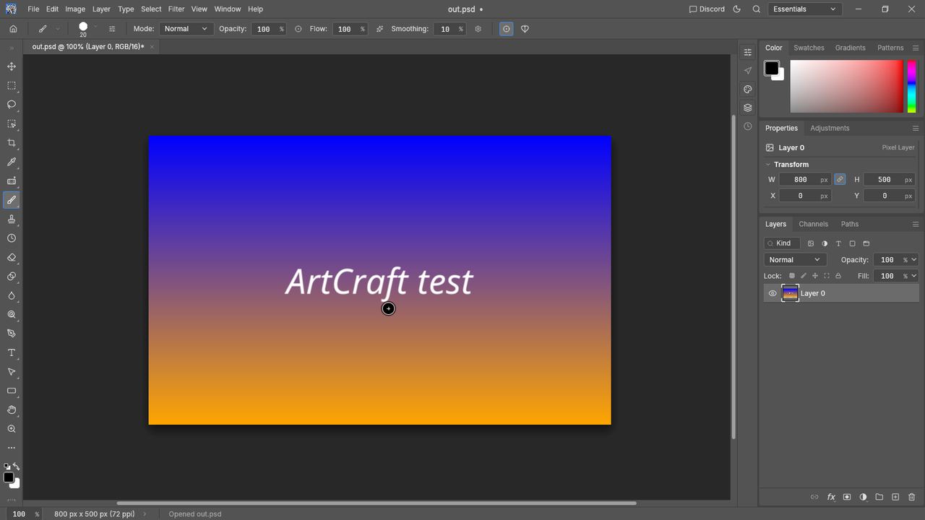Toggle symmetry butterfly option
Image resolution: width=925 pixels, height=520 pixels.
click(x=525, y=29)
